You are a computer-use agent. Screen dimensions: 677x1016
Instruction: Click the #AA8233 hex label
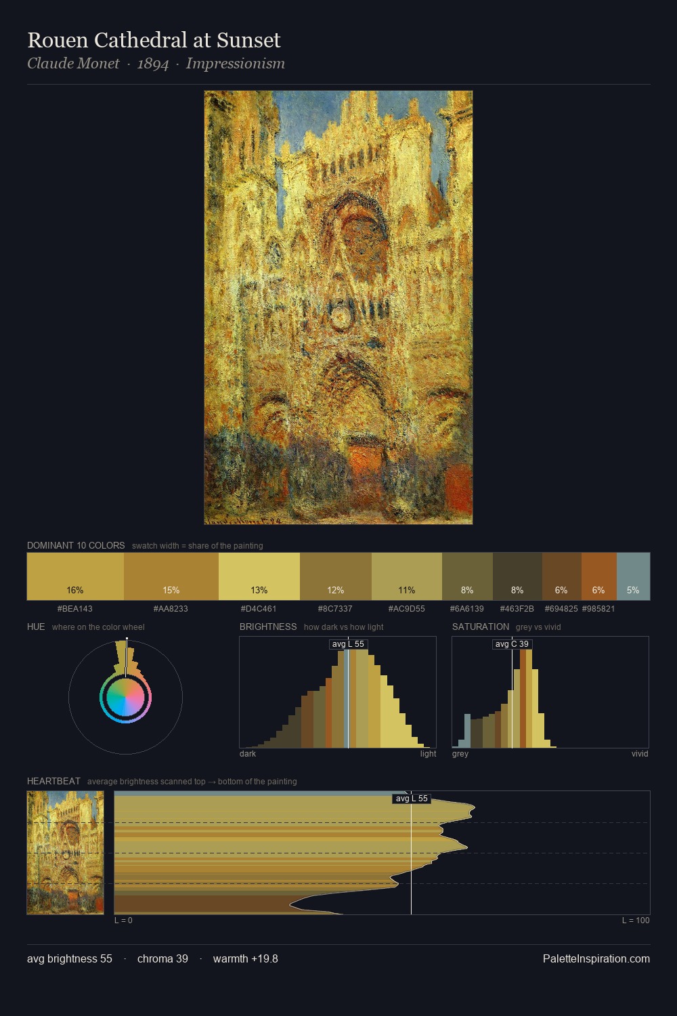pyautogui.click(x=171, y=609)
